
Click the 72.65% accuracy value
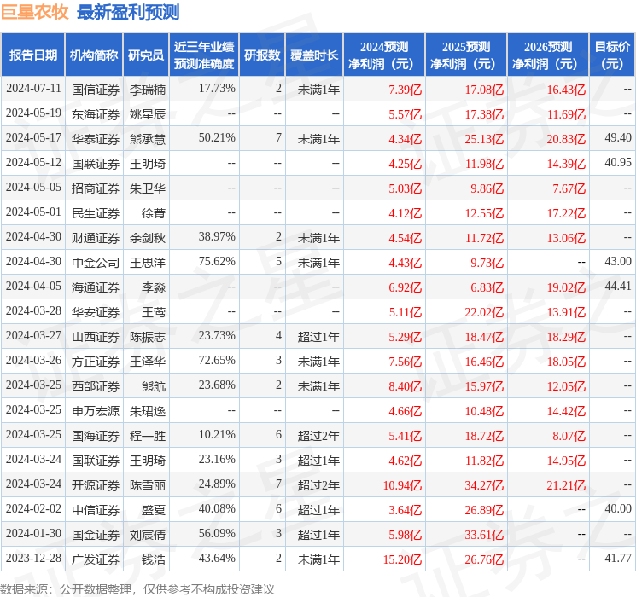point(217,360)
